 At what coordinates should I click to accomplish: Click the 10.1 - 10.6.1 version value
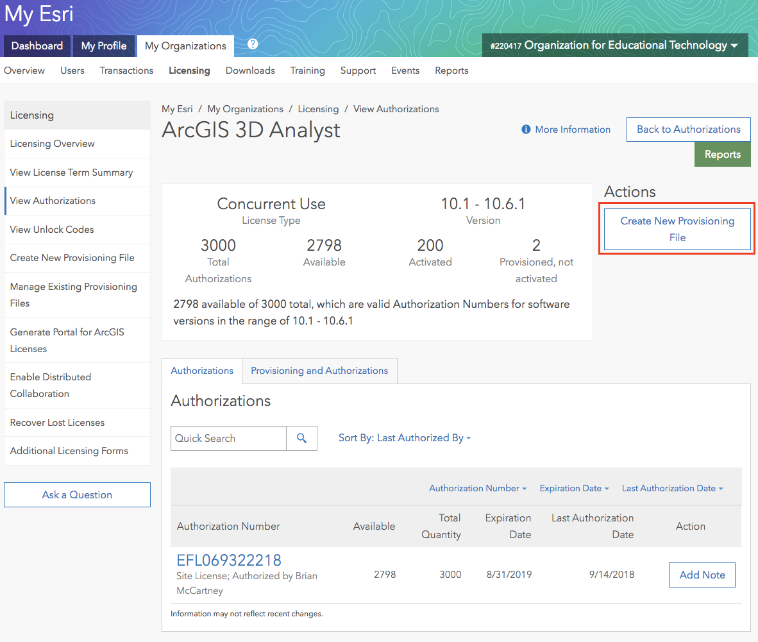tap(483, 204)
